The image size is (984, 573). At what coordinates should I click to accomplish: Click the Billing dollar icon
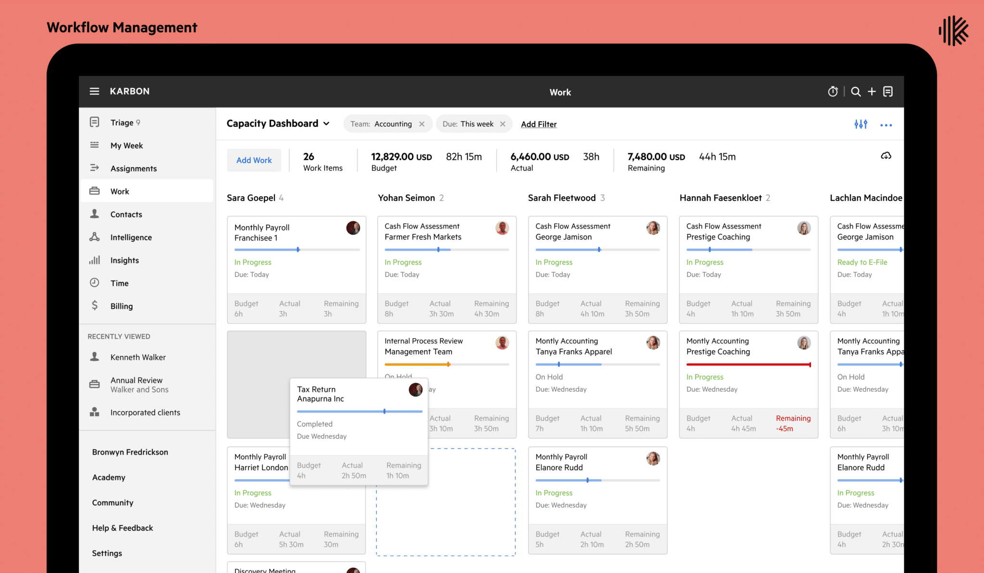95,305
